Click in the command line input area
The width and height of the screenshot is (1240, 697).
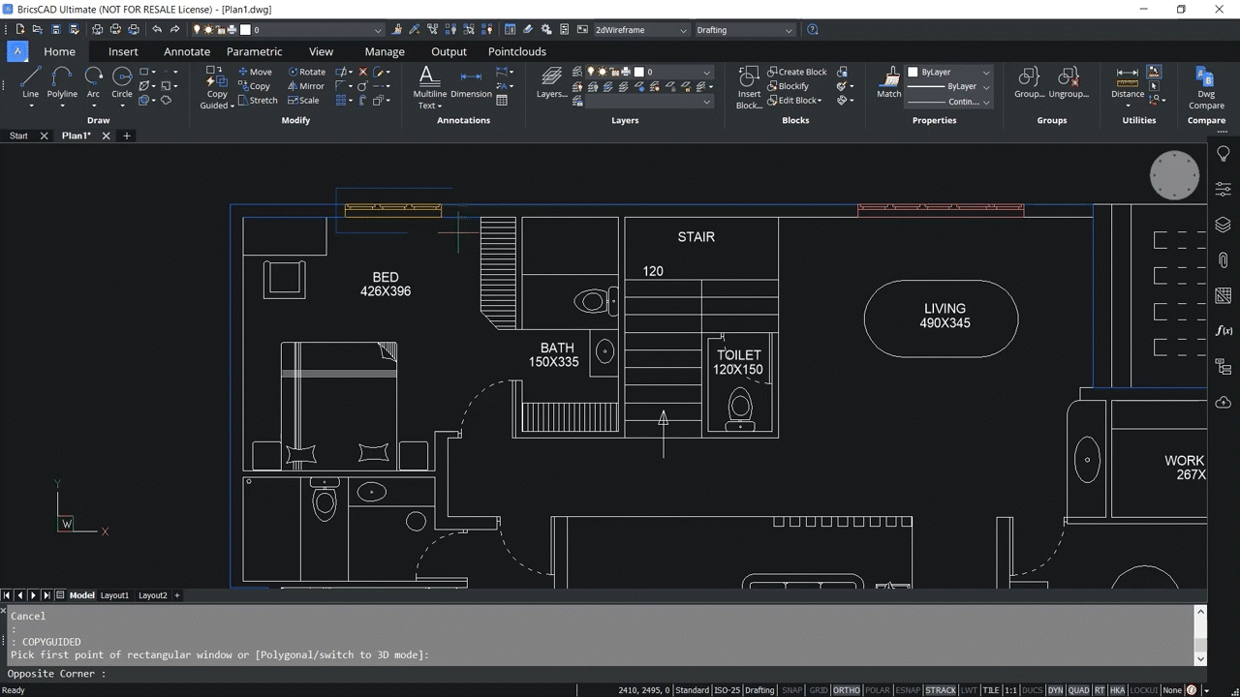[x=291, y=674]
